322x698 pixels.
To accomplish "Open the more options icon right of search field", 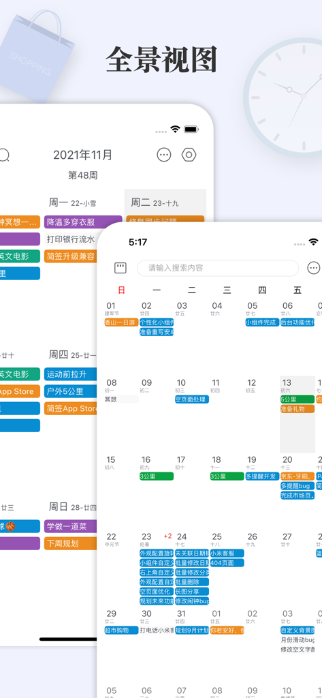I will 314,268.
